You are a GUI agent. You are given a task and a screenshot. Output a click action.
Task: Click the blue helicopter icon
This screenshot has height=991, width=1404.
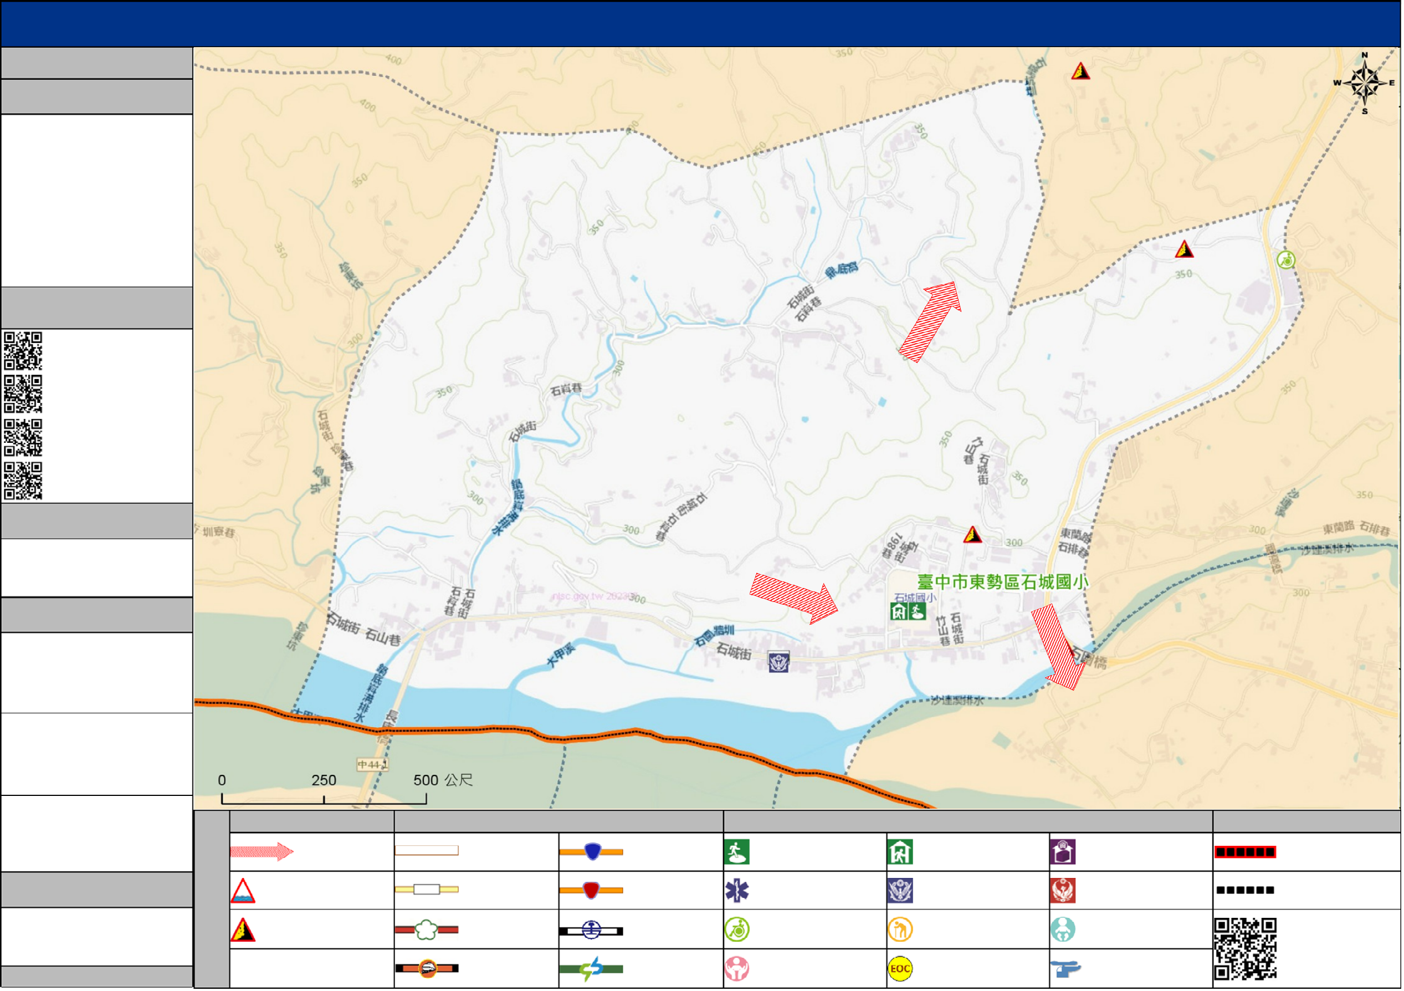click(1066, 969)
